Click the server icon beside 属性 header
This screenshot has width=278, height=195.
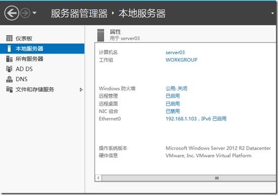pos(101,35)
